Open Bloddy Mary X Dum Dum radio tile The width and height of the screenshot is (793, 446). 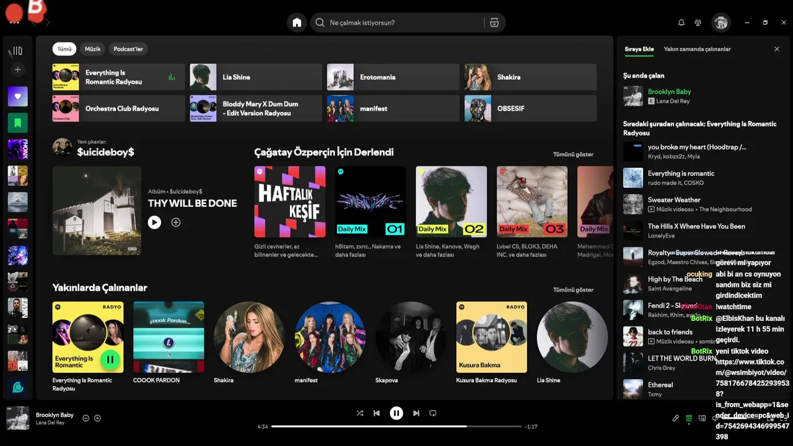(x=256, y=108)
